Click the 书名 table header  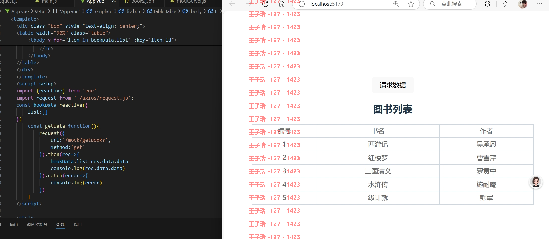[378, 131]
